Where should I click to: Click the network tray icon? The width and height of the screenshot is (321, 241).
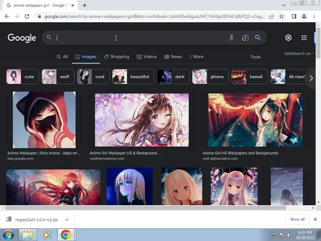click(x=274, y=235)
